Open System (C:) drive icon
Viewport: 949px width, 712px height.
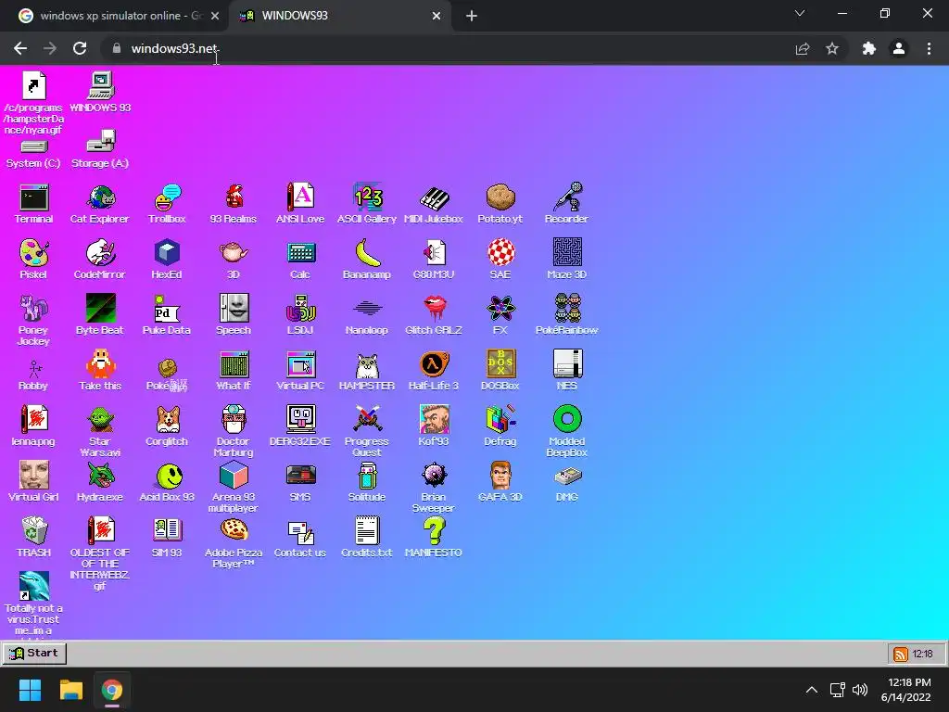(x=34, y=155)
